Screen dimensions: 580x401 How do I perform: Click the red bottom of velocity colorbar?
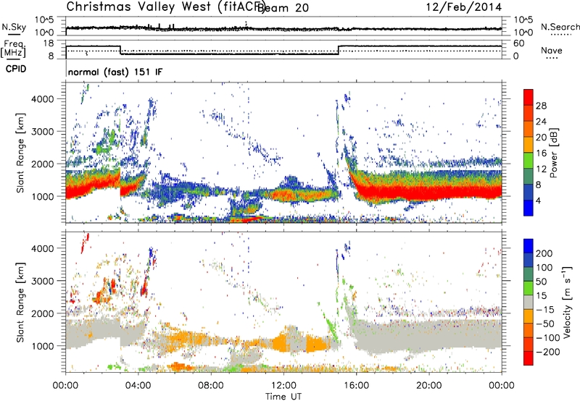tap(529, 358)
